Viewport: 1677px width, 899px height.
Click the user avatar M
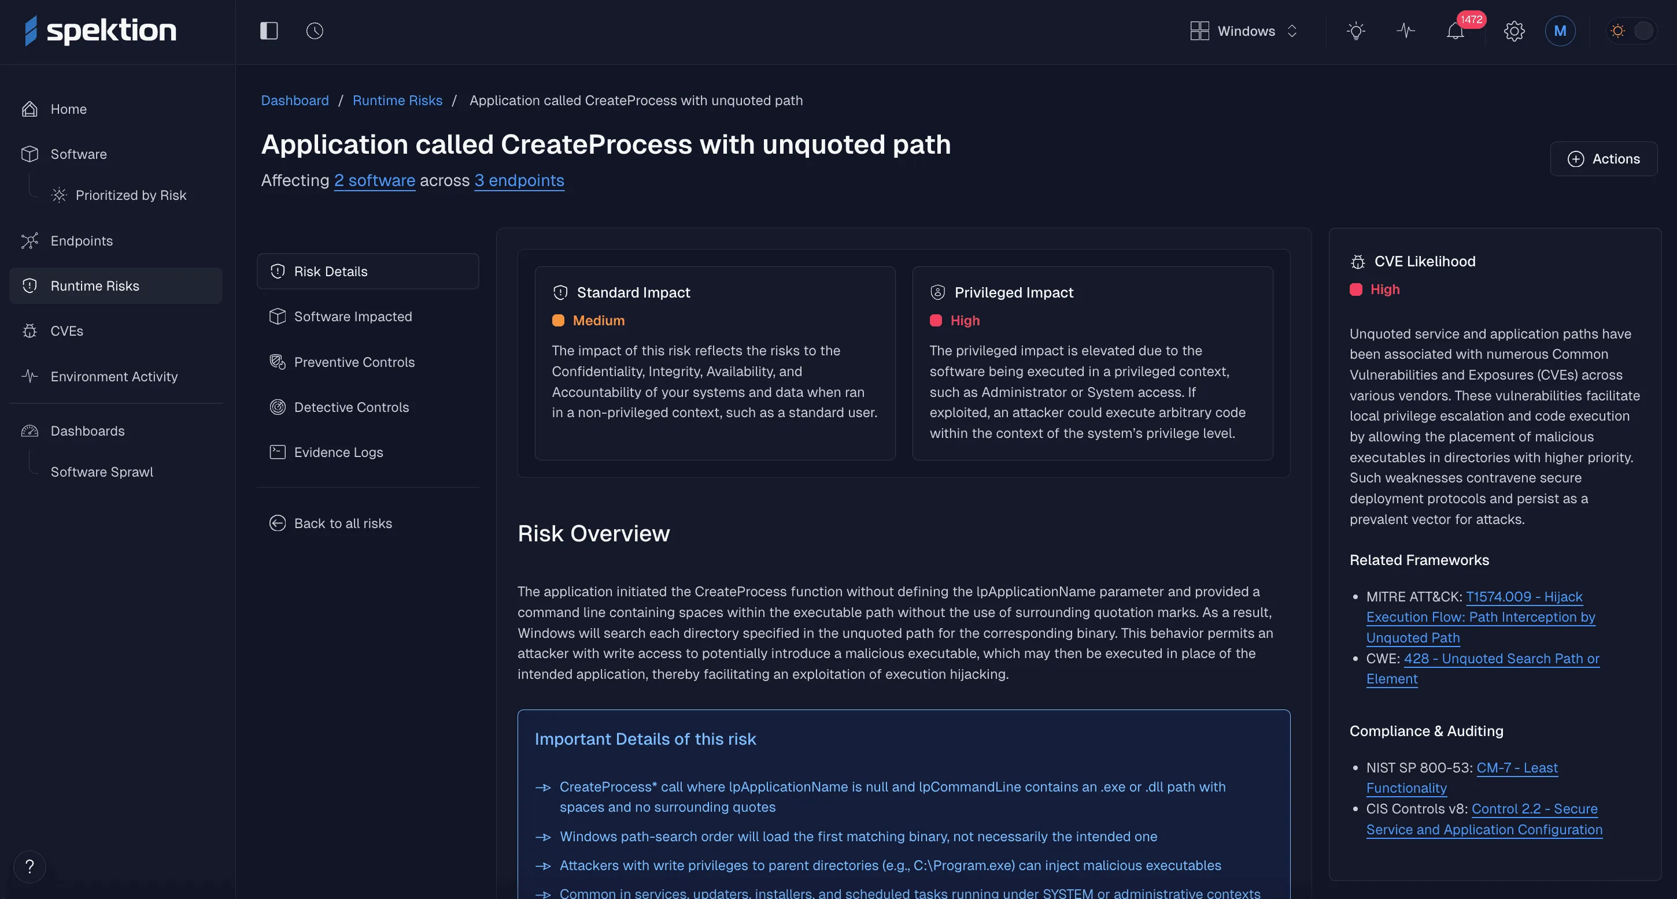pos(1560,31)
